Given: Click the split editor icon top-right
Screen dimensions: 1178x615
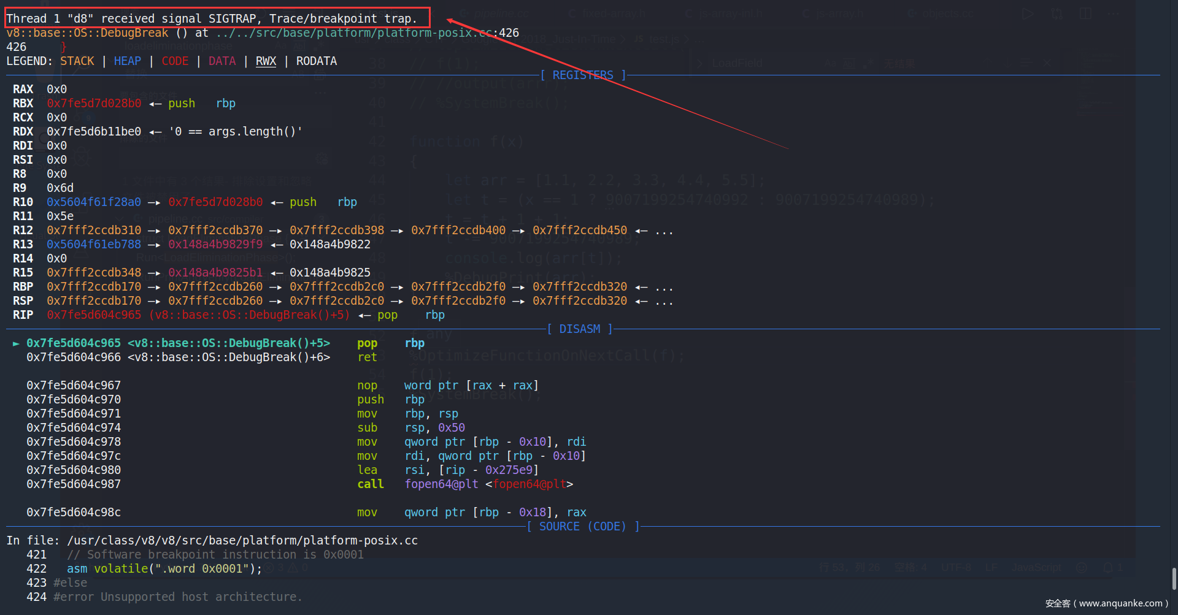Looking at the screenshot, I should pyautogui.click(x=1085, y=13).
